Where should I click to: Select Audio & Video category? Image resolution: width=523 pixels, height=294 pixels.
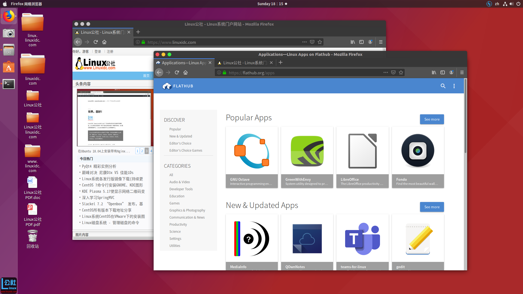tap(180, 182)
